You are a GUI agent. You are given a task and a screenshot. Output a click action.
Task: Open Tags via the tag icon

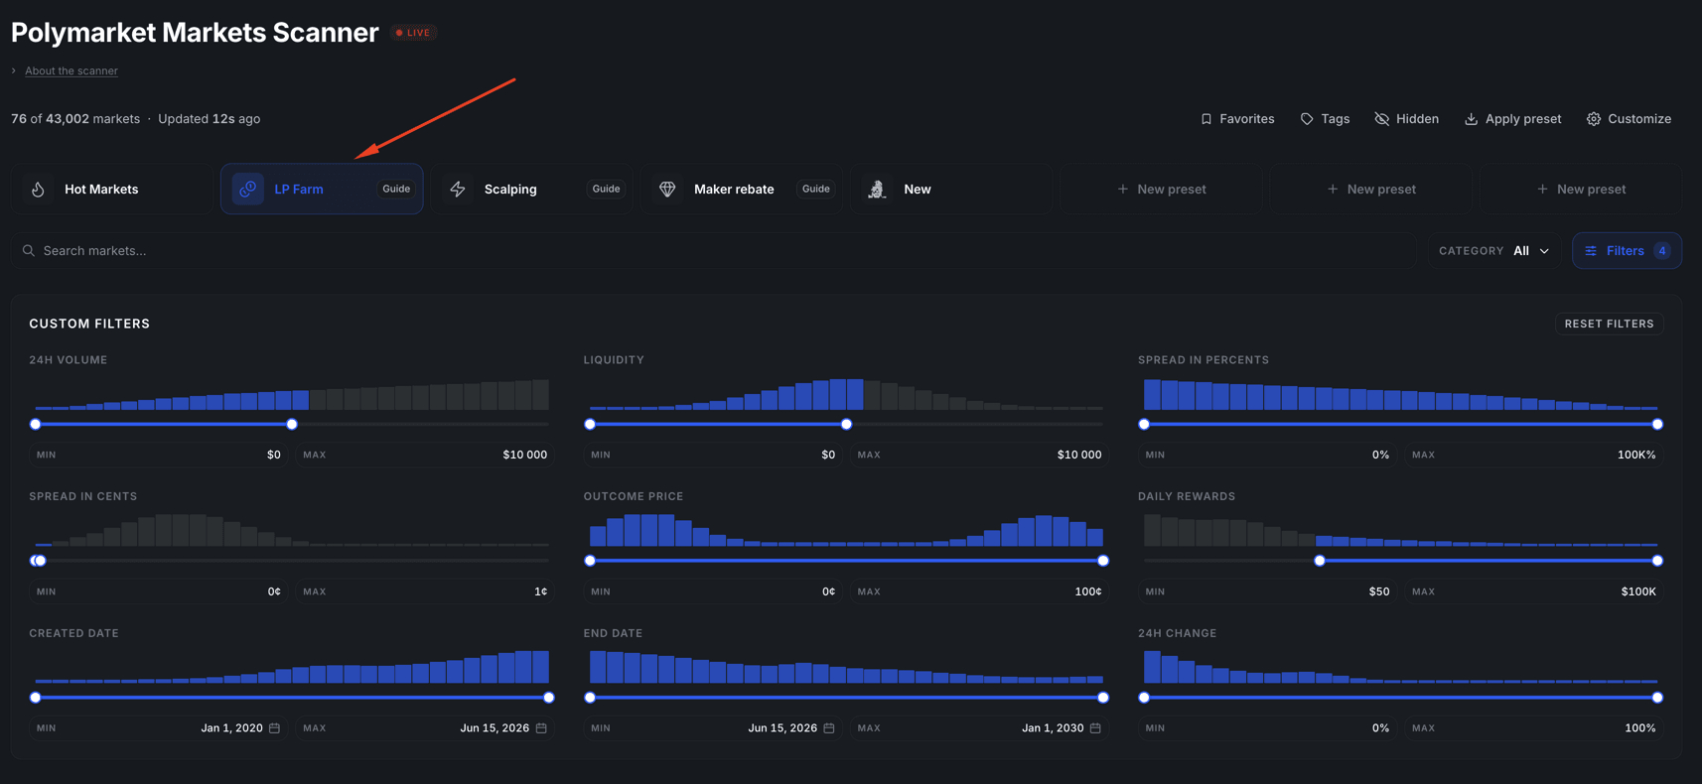coord(1307,119)
